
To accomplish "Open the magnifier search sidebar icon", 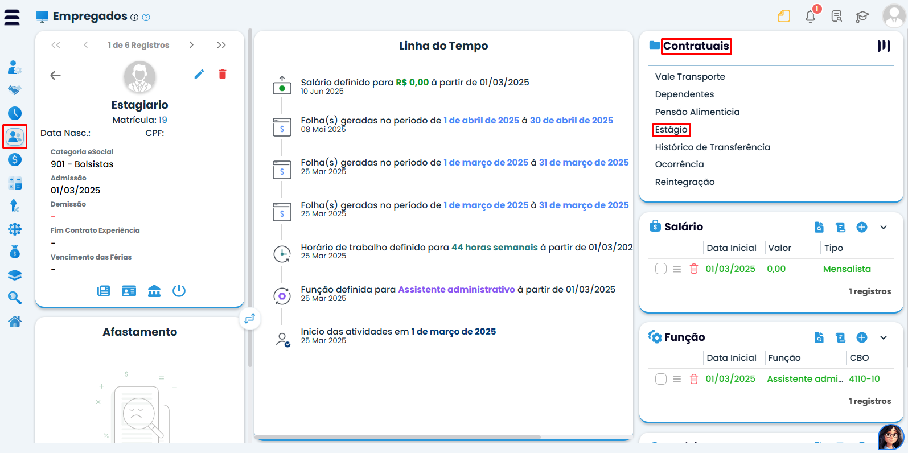I will pyautogui.click(x=15, y=298).
